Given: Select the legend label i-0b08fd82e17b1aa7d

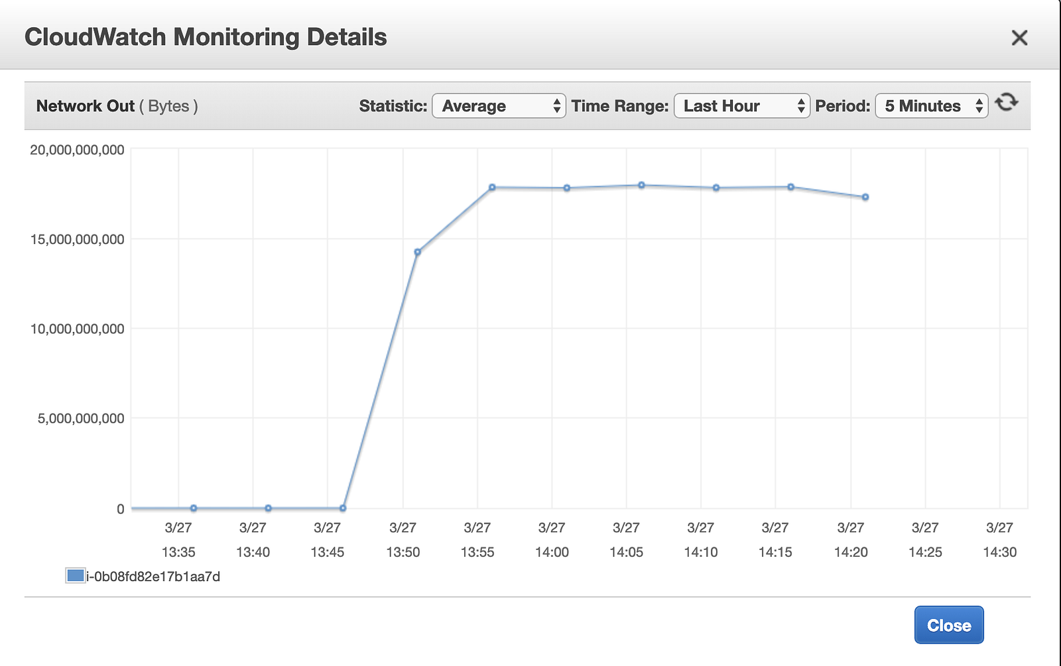Looking at the screenshot, I should point(153,577).
